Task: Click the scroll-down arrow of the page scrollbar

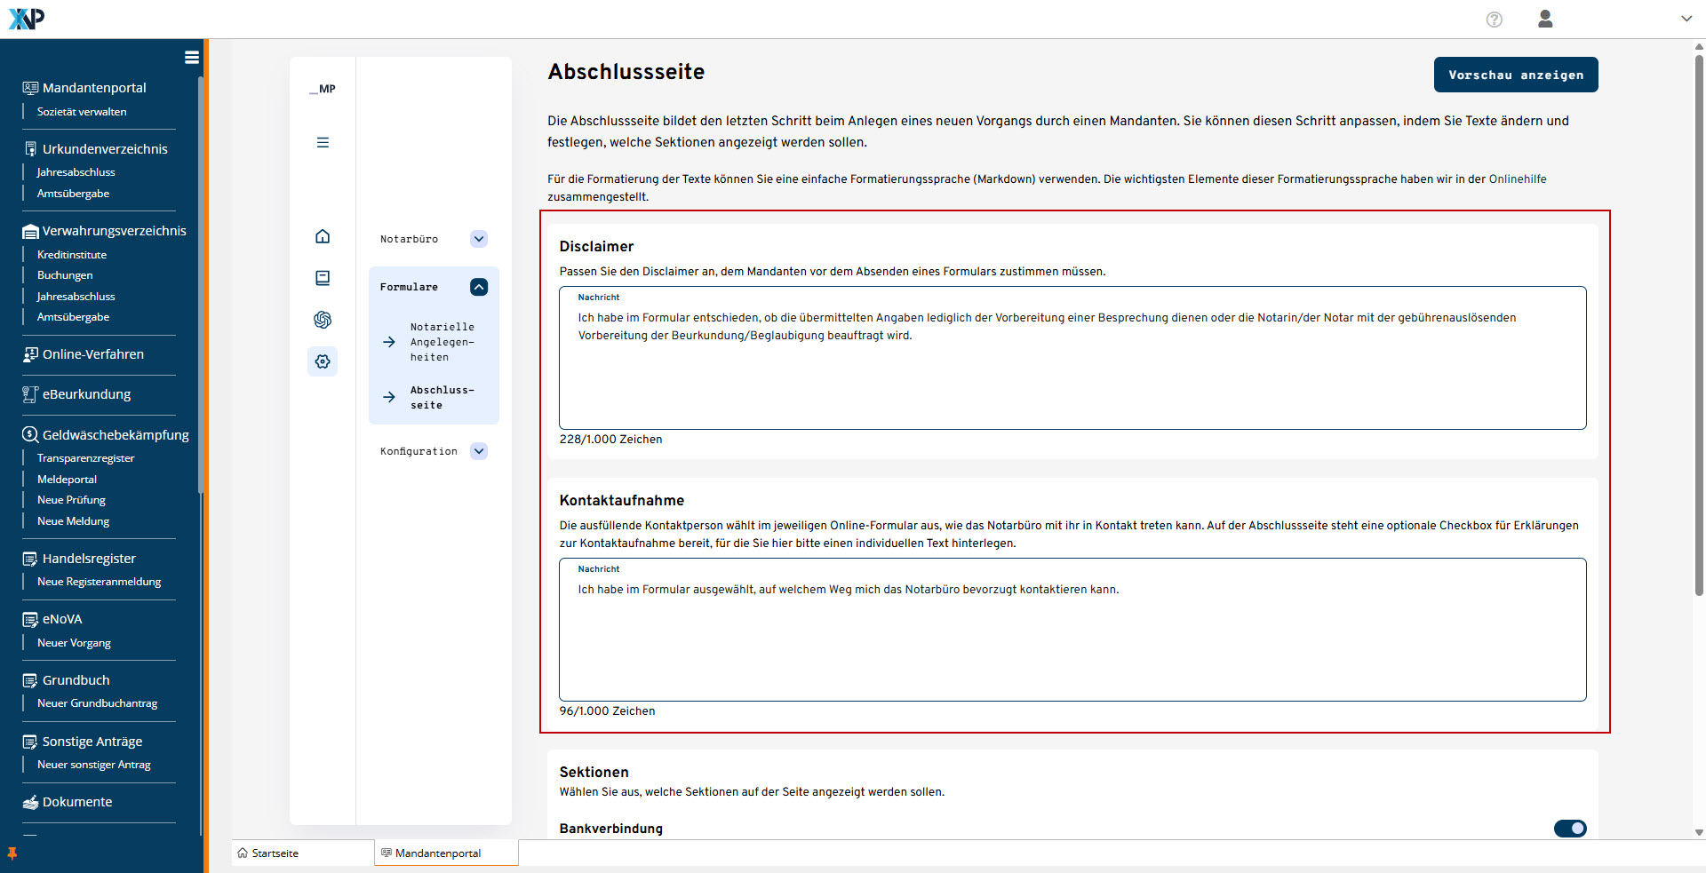Action: [x=1699, y=833]
